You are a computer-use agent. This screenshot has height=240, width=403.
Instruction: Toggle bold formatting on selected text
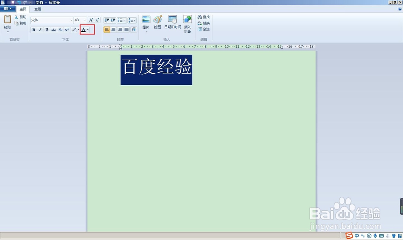pyautogui.click(x=34, y=29)
